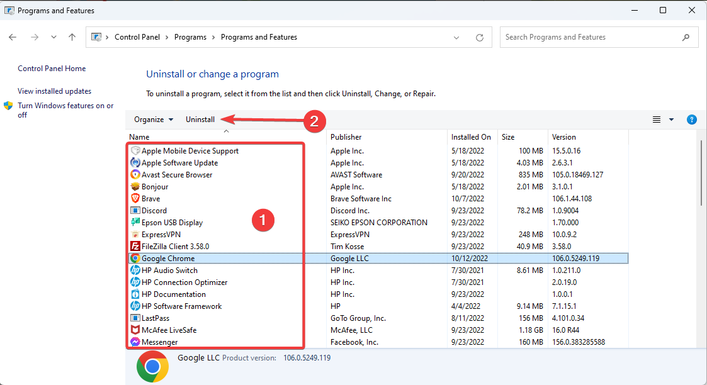Go up one level with up arrow
Image resolution: width=707 pixels, height=385 pixels.
coord(72,37)
